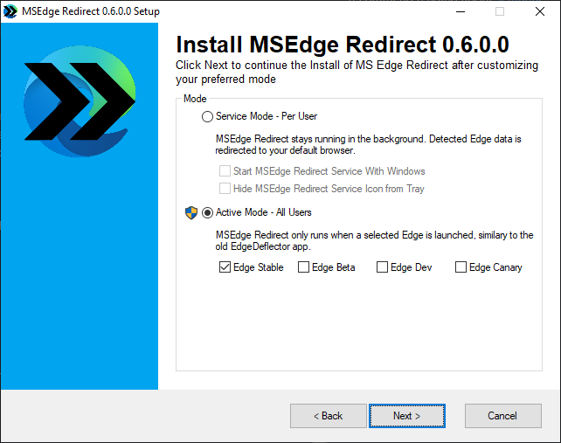Click the large MSEdge Redirect logo

pos(80,101)
